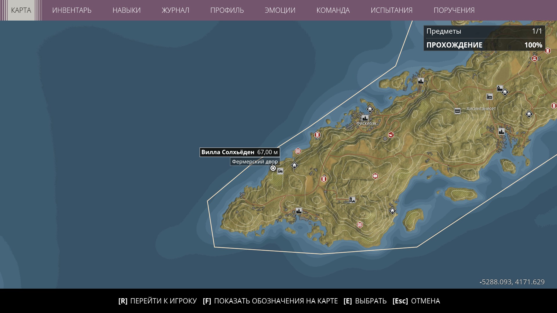This screenshot has width=557, height=313.
Task: Click the Фермерский двор tooltip label
Action: pyautogui.click(x=255, y=162)
